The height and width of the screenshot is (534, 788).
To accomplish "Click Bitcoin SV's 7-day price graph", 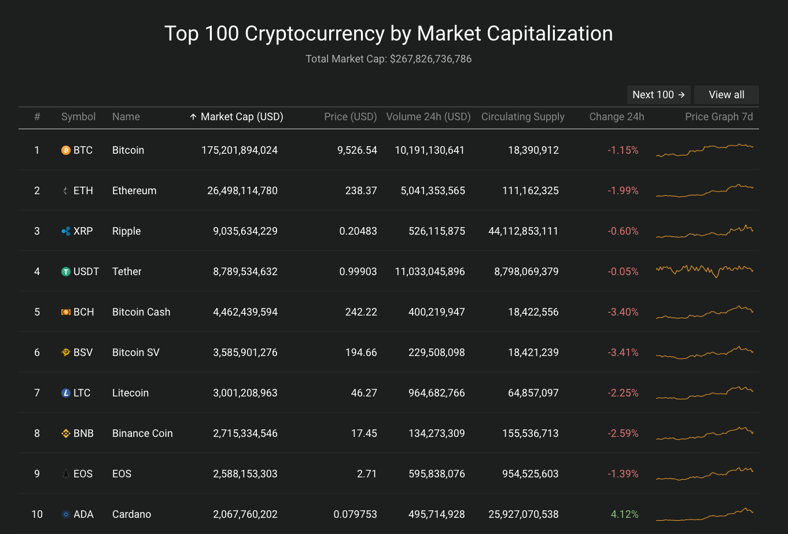I will click(x=705, y=353).
